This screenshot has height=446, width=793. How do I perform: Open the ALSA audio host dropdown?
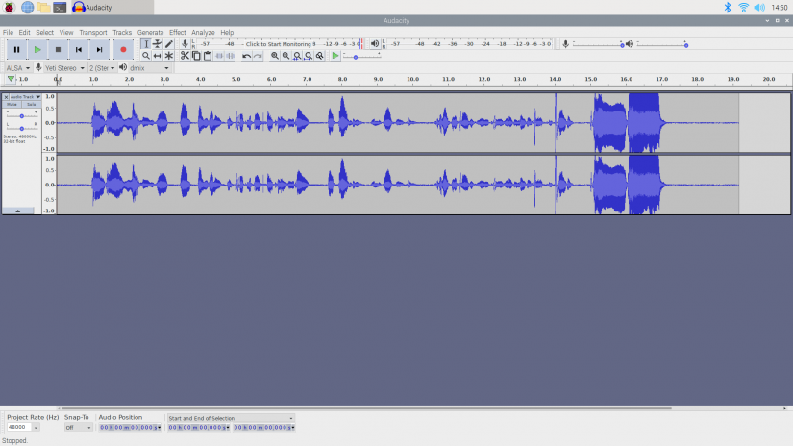coord(17,68)
